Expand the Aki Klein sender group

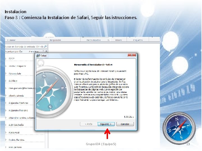pyautogui.click(x=6, y=81)
